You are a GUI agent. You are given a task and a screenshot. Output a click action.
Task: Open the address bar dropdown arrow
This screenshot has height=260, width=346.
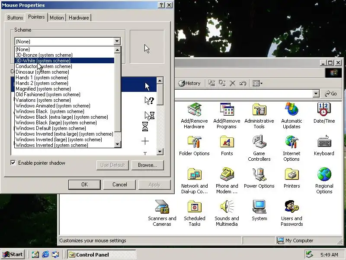(x=316, y=94)
